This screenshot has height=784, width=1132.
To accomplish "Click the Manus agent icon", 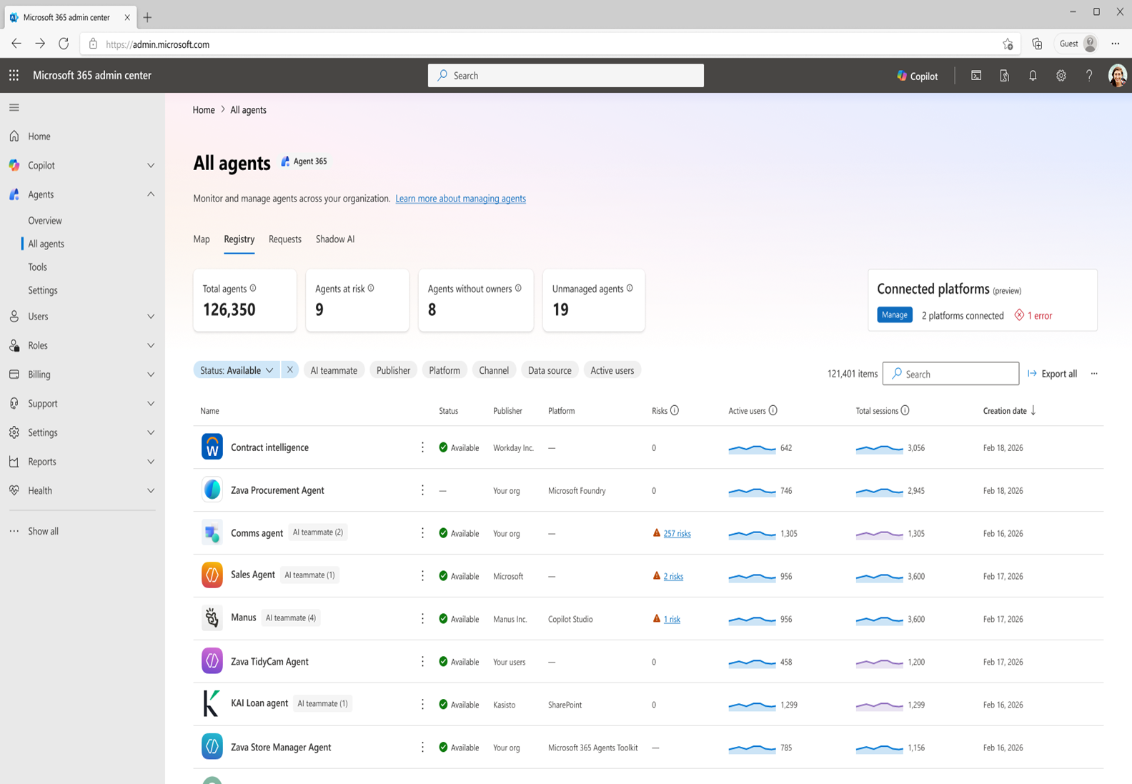I will [212, 619].
